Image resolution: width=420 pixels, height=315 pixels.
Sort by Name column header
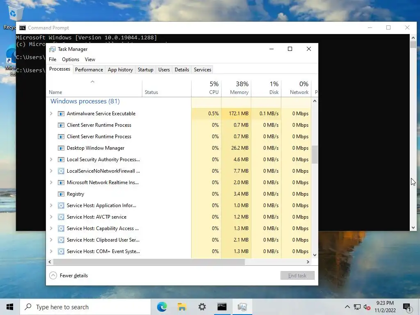pyautogui.click(x=94, y=88)
